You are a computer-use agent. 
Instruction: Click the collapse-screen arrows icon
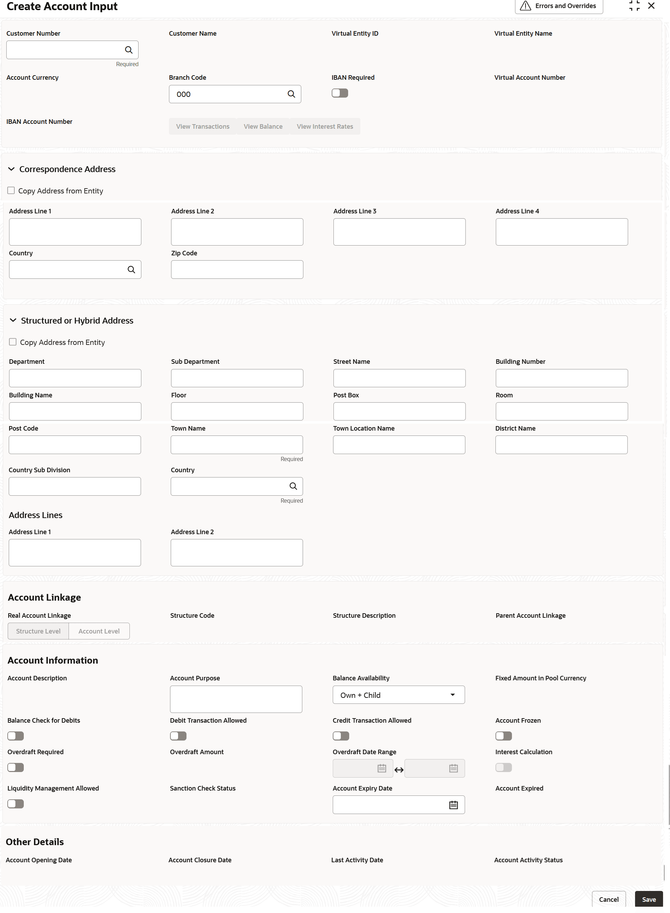634,6
